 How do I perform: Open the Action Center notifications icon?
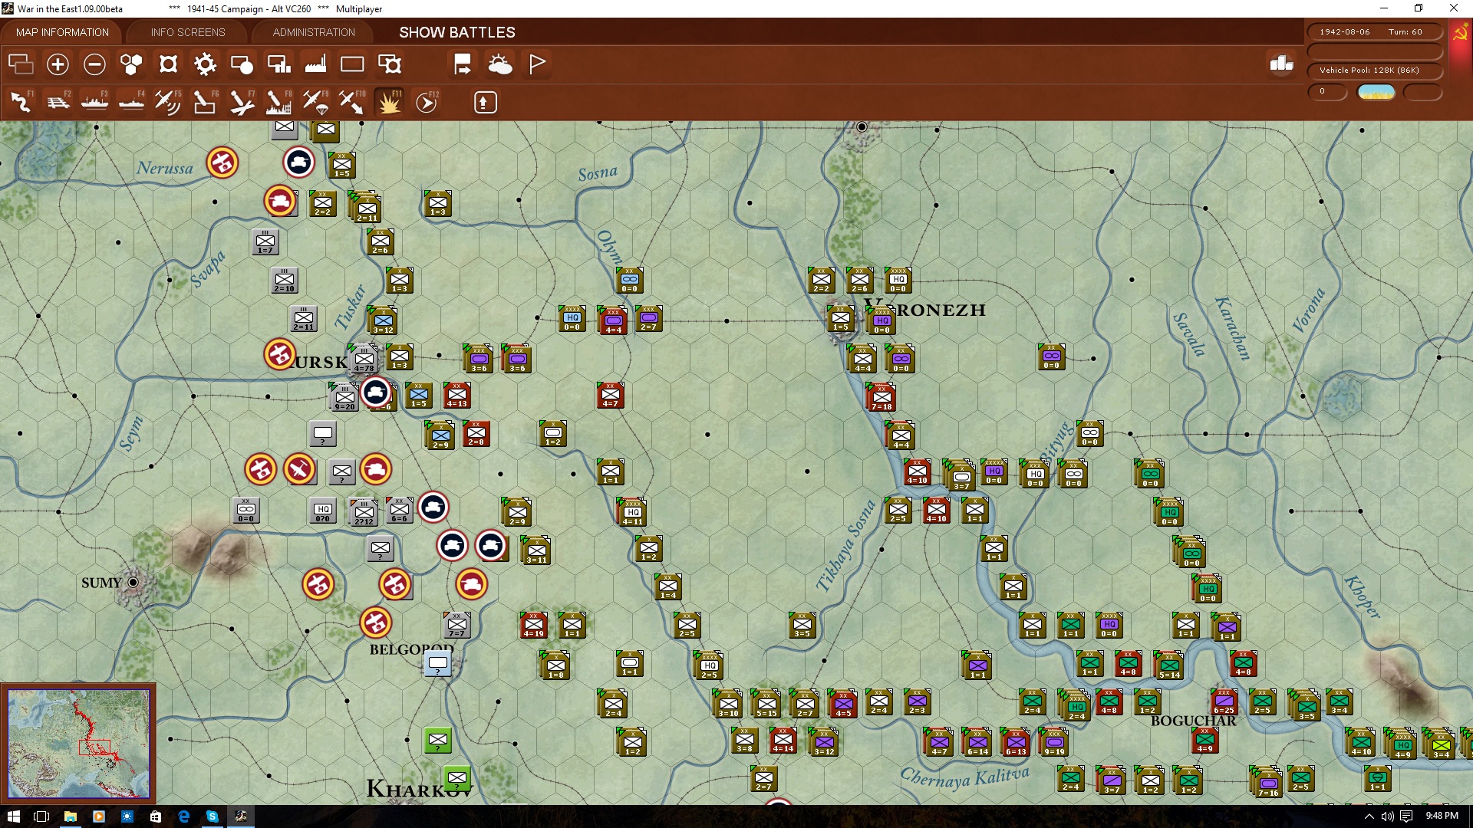coord(1406,816)
